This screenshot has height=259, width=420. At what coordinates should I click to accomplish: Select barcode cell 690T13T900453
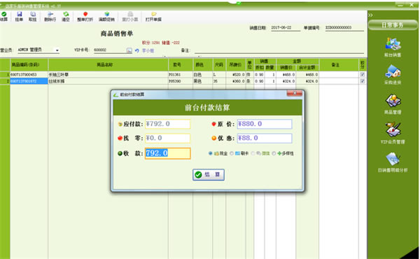29,74
